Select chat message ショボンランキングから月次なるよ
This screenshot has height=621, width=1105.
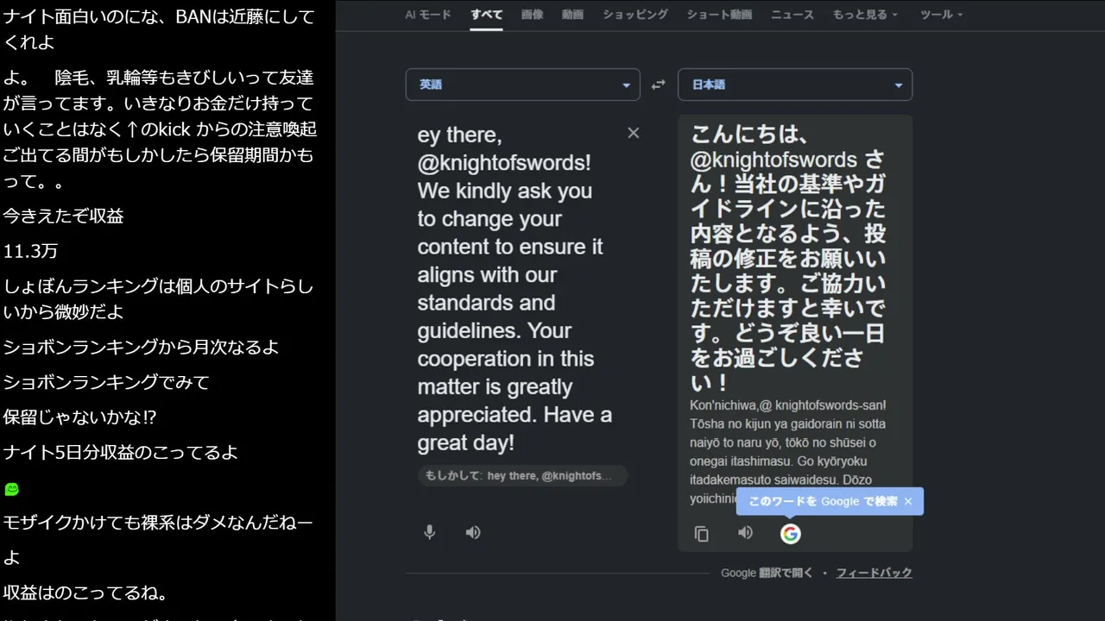click(142, 347)
